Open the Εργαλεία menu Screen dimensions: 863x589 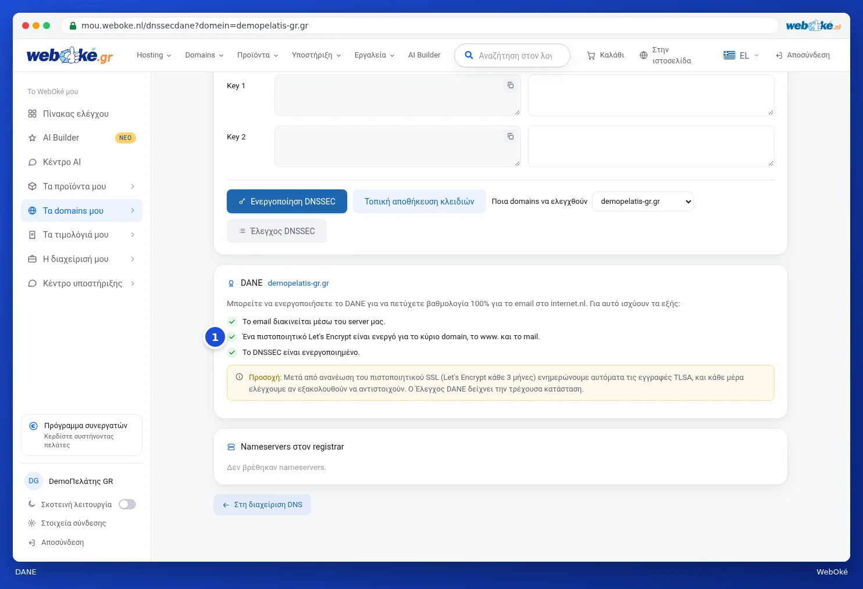coord(375,55)
